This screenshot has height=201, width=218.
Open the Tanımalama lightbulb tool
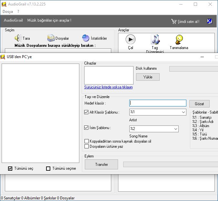click(x=179, y=40)
